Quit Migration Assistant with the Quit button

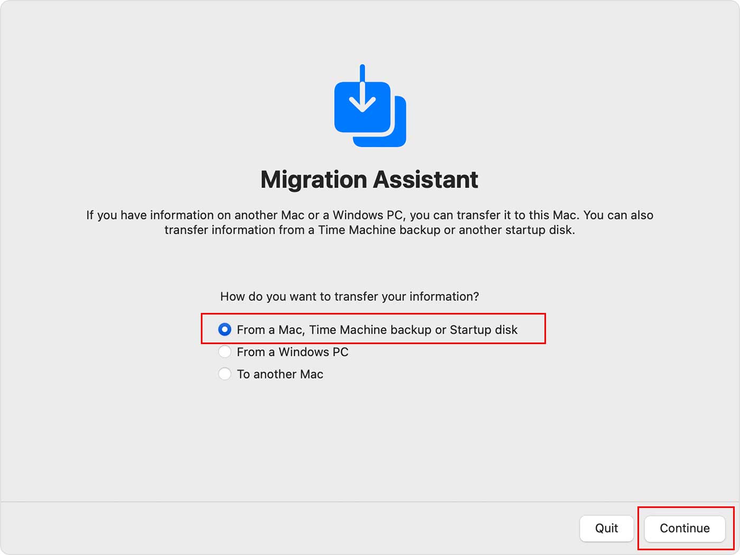[606, 528]
